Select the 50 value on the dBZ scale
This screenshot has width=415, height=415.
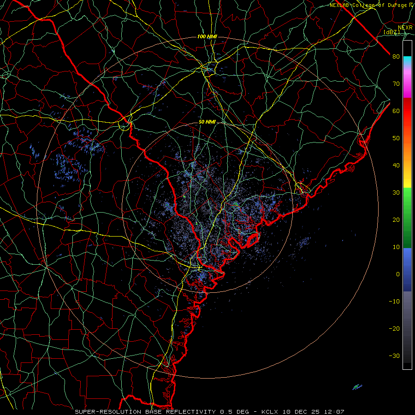396,138
